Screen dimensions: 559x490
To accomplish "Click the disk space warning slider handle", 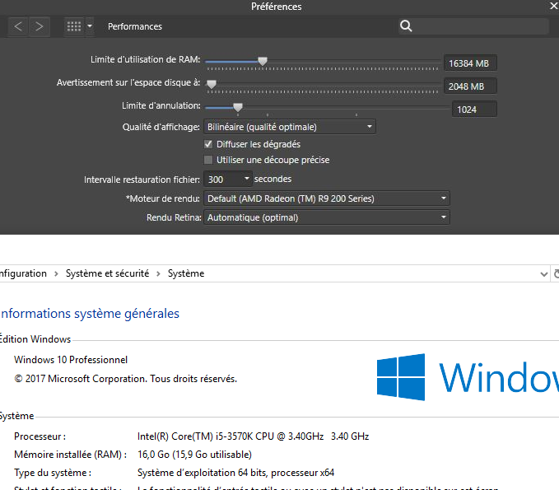I will (x=212, y=84).
